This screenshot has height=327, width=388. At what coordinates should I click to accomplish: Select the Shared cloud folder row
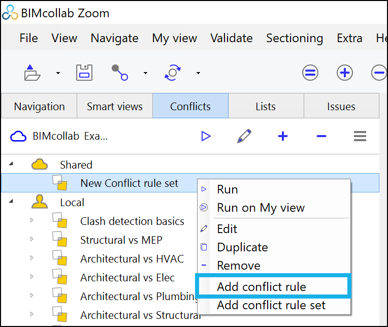pyautogui.click(x=190, y=165)
